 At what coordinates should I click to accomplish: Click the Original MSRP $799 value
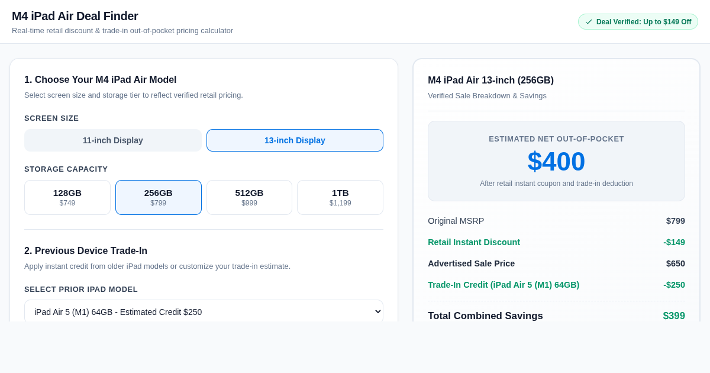point(676,221)
